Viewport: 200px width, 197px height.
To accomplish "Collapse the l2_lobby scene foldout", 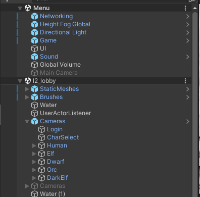I will pyautogui.click(x=20, y=81).
